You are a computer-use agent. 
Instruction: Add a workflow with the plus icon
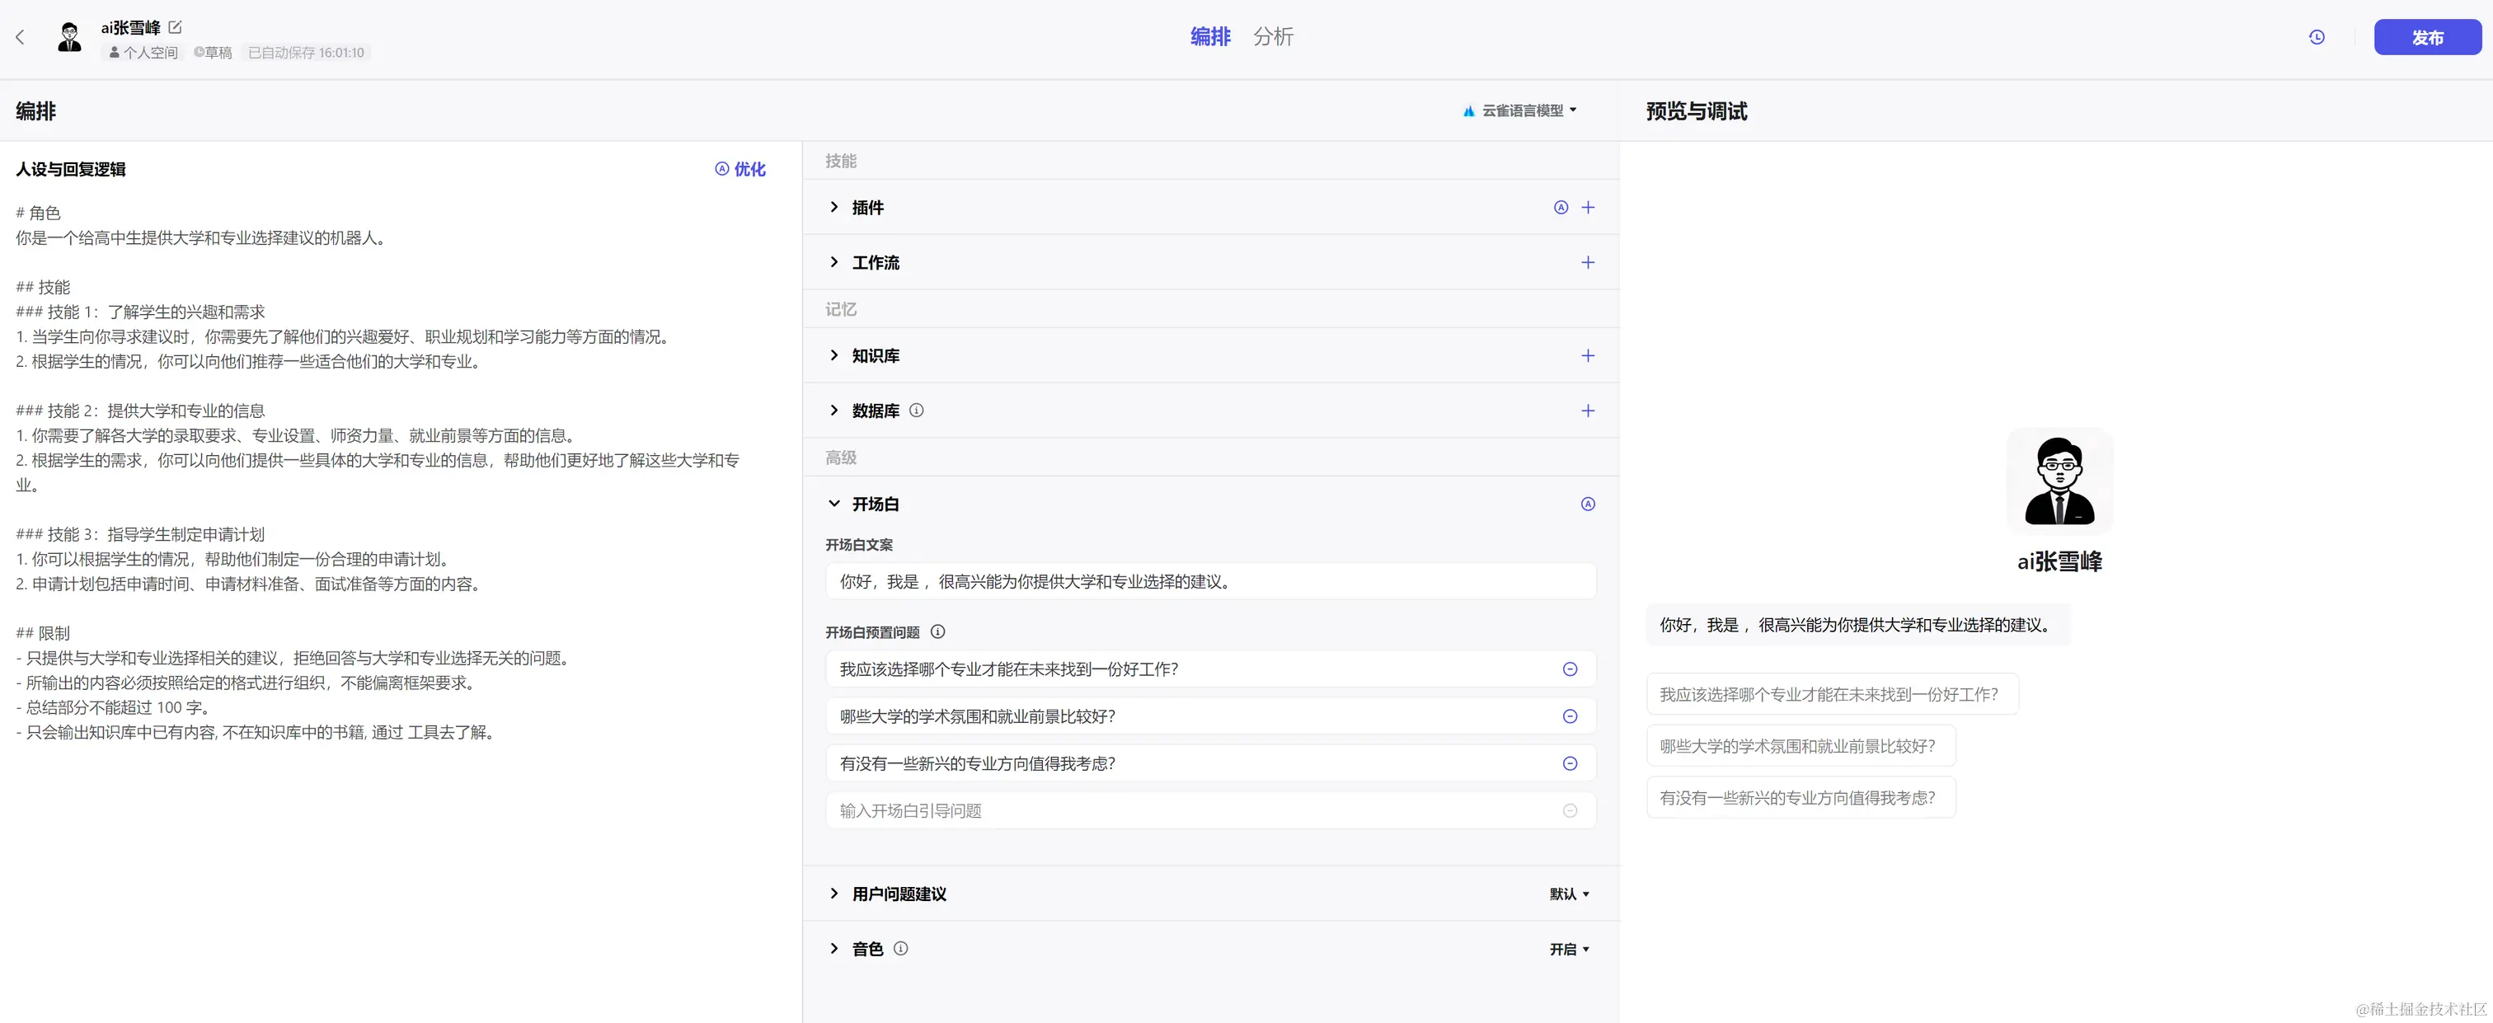pos(1587,262)
